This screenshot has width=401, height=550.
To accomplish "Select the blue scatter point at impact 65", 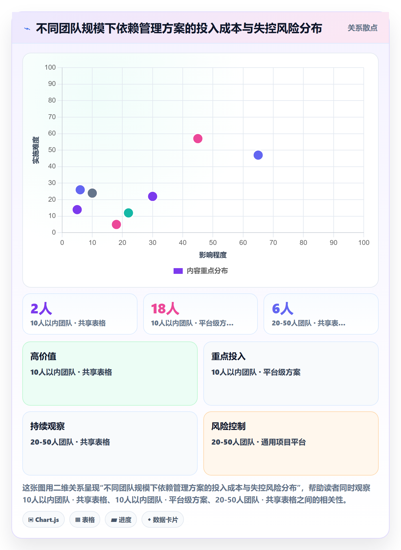I will click(x=258, y=155).
